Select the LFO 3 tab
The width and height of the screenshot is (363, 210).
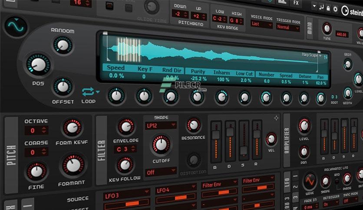295,198
